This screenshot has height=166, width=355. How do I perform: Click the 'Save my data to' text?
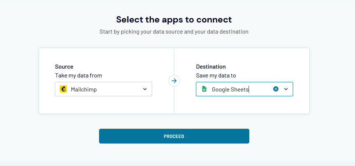(x=216, y=76)
